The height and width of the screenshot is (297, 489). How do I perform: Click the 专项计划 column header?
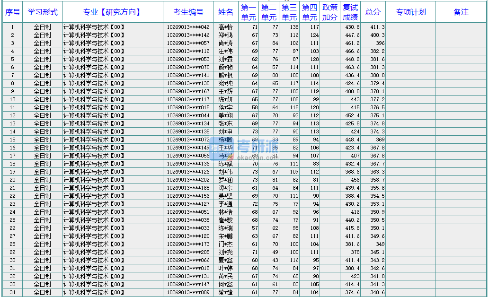click(410, 12)
